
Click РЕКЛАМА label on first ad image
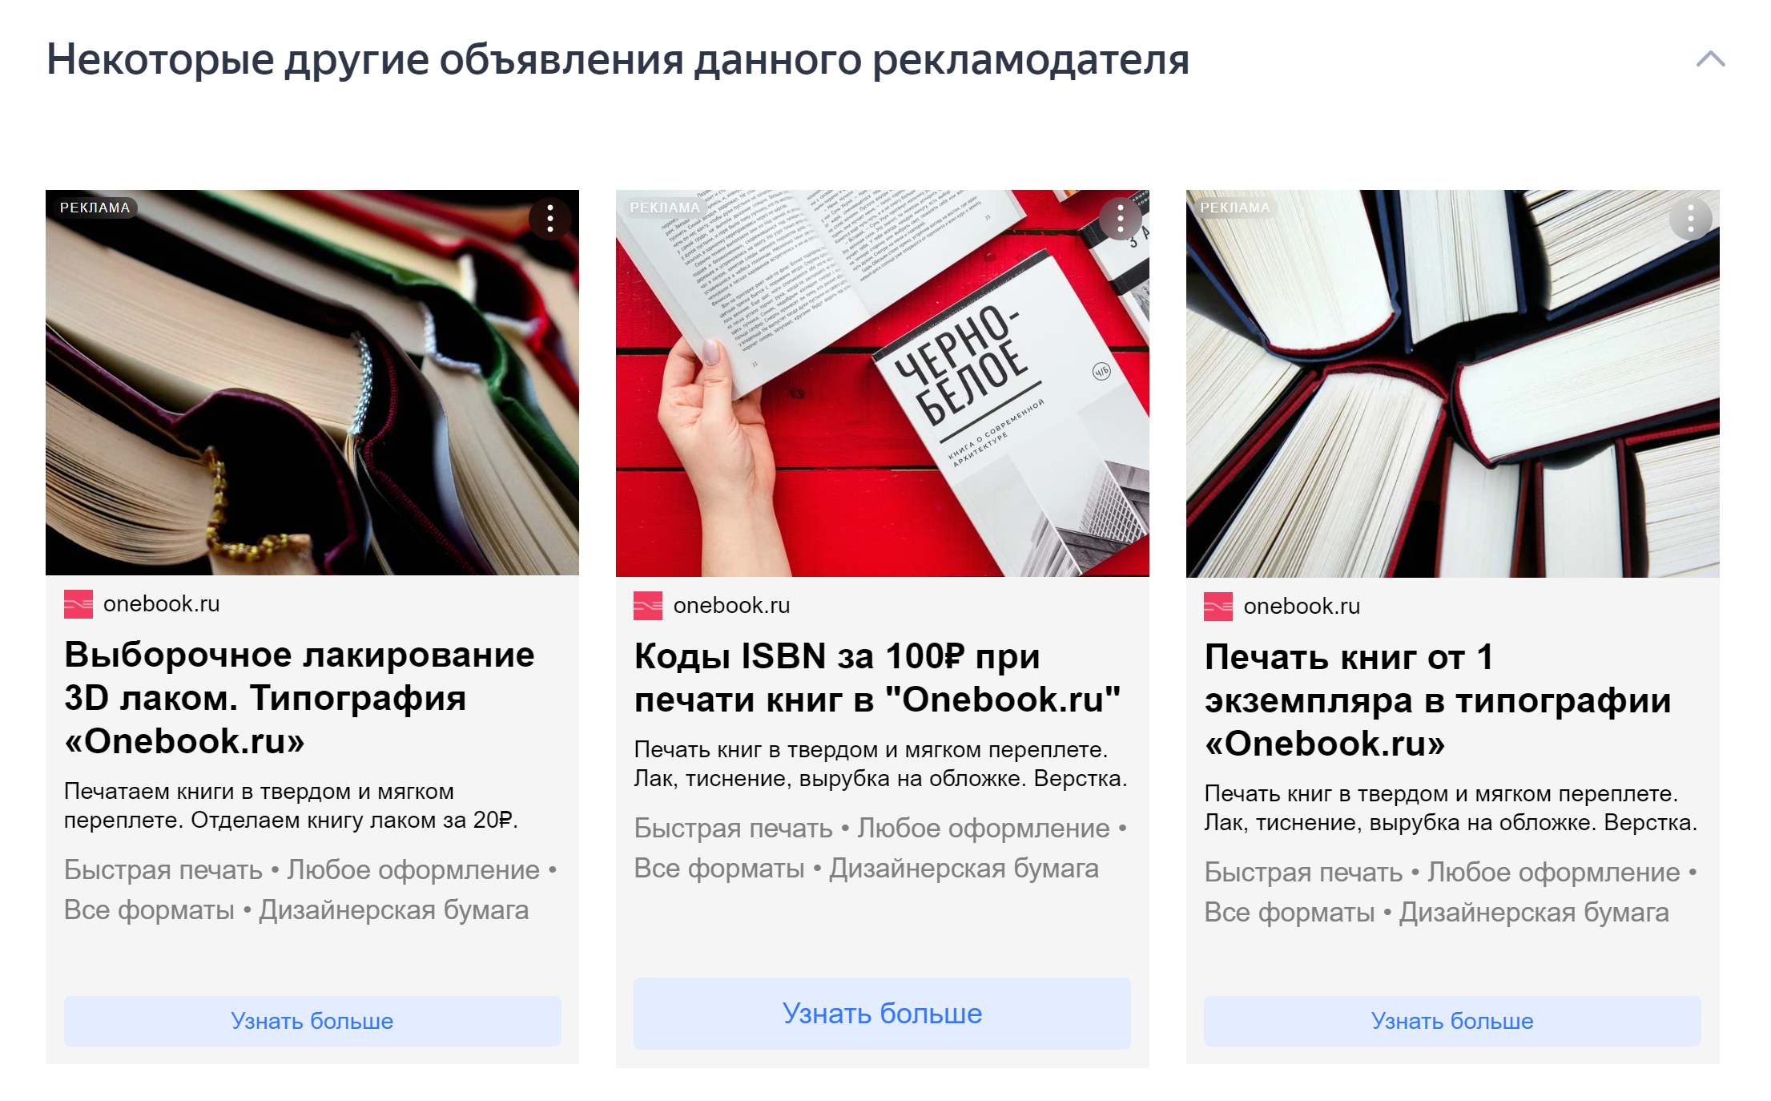[x=95, y=208]
